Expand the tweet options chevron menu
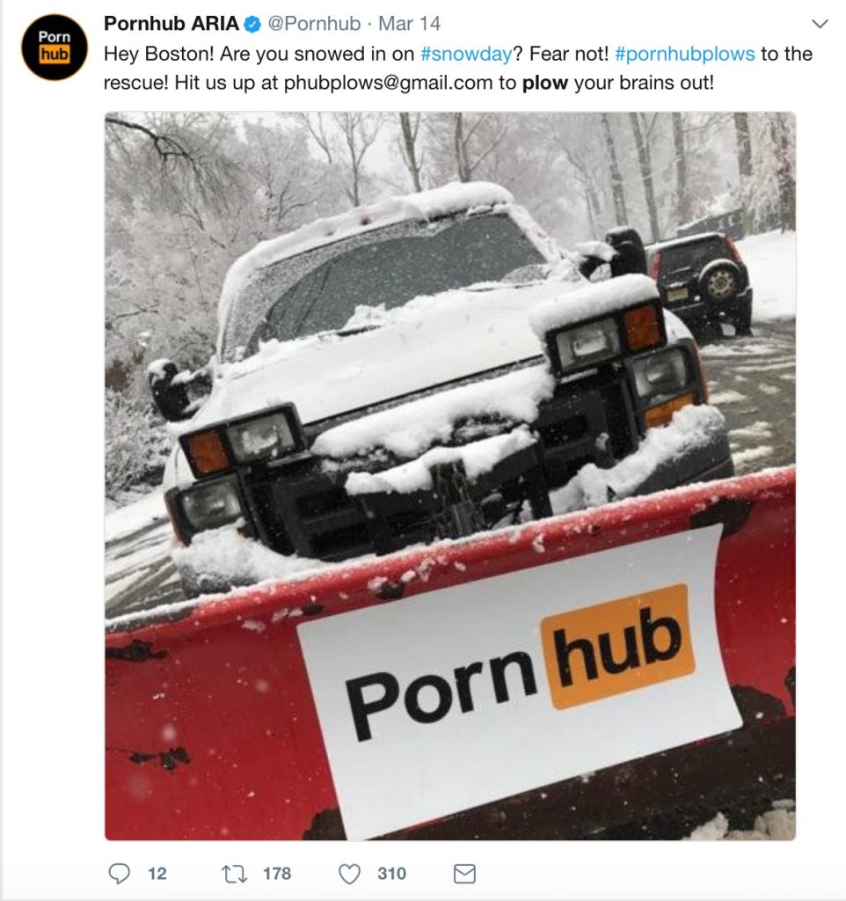 [820, 24]
